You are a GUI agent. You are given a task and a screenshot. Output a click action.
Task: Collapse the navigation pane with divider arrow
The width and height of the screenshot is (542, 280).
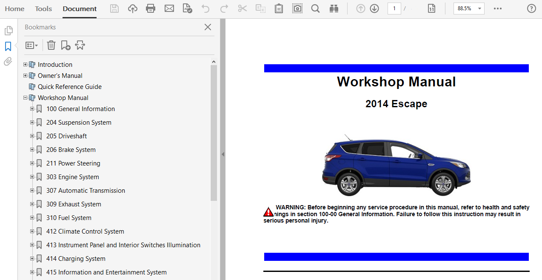pos(223,154)
